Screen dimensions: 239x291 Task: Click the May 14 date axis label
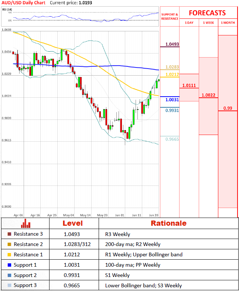pos(85,215)
